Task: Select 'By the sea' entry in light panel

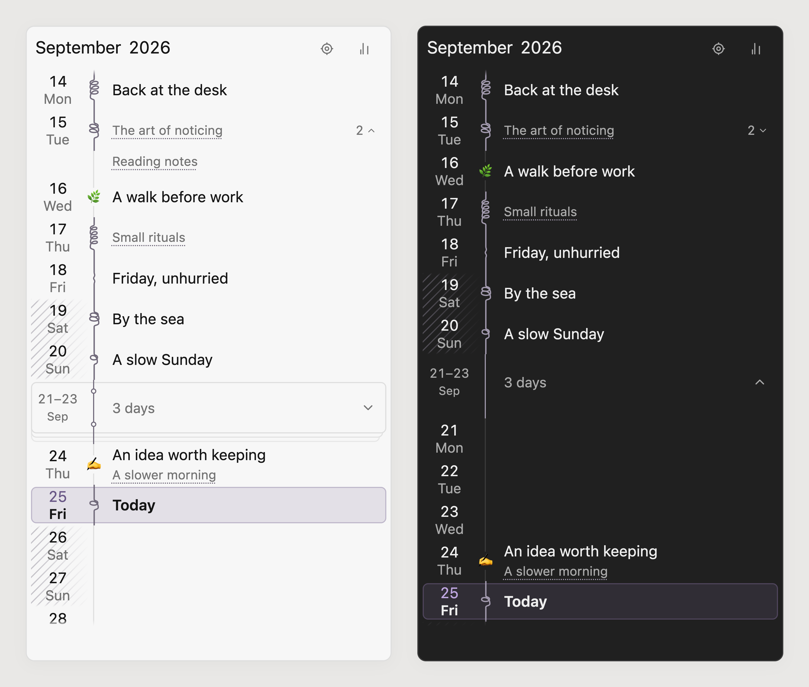Action: point(148,319)
